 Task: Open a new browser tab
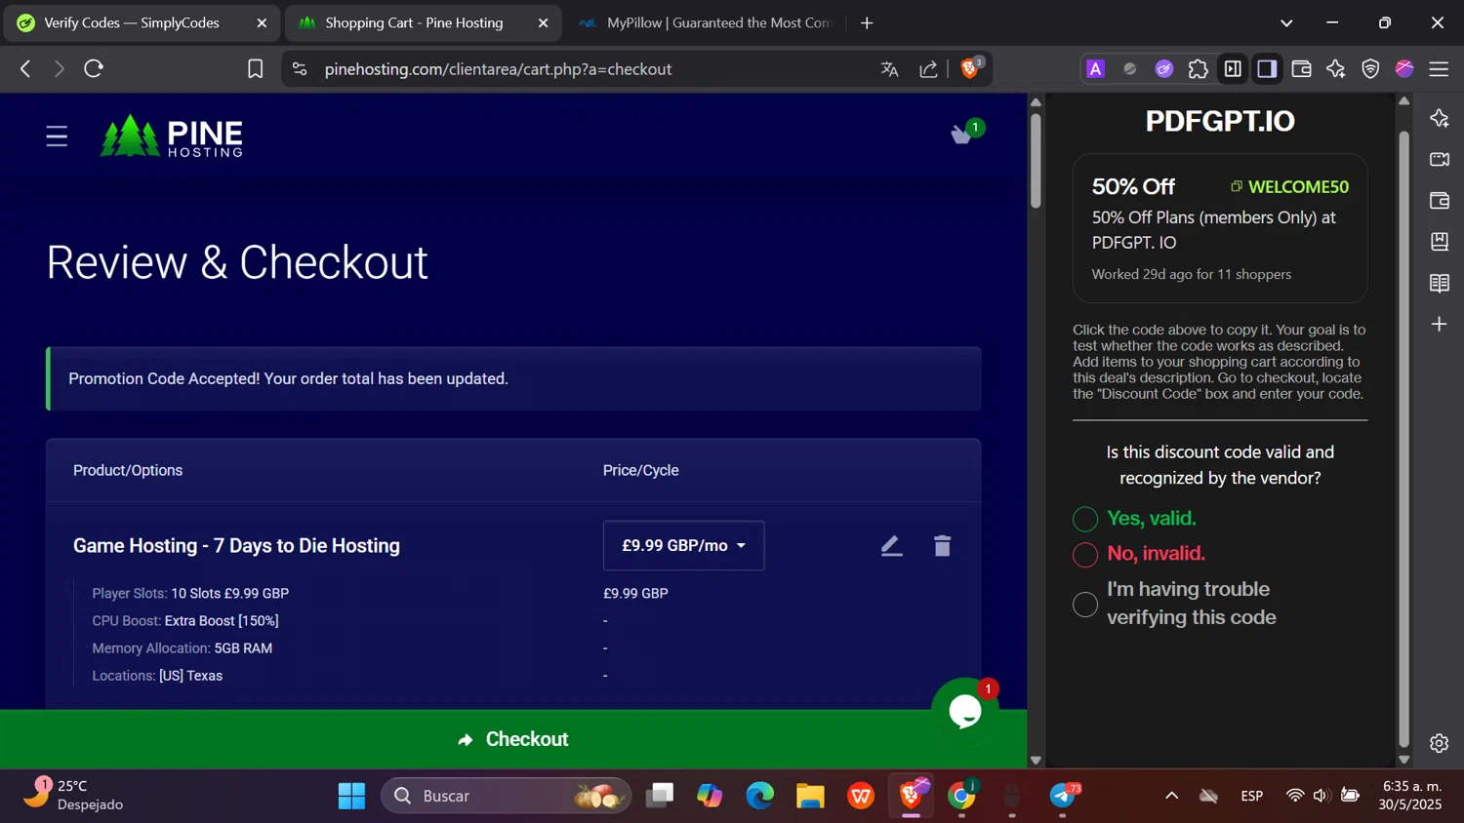coord(867,22)
